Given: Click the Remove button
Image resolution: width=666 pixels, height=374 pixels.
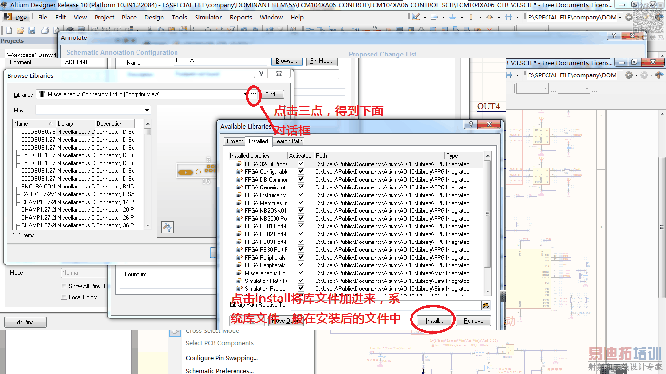Looking at the screenshot, I should click(x=473, y=321).
